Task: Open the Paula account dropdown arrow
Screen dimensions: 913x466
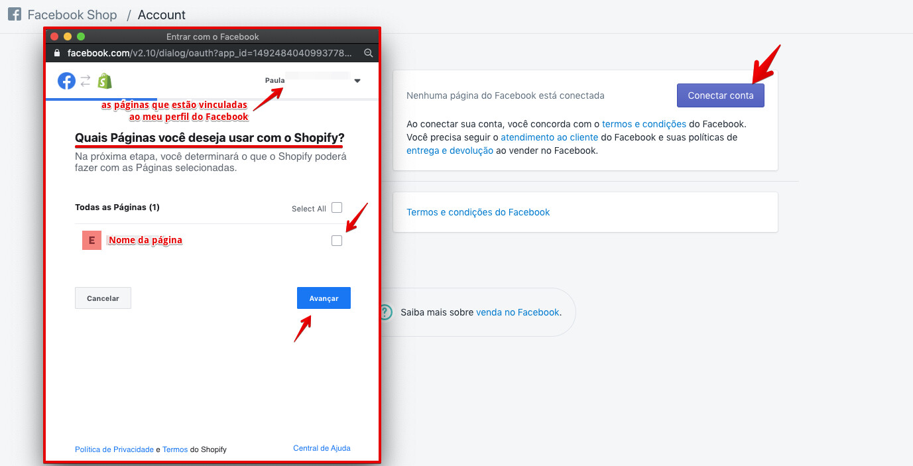Action: 357,81
